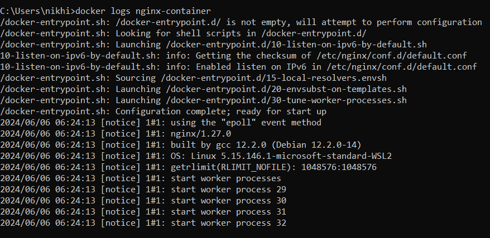490x238 pixels.
Task: Click the 'start worker process 32' last line
Action: pos(143,223)
